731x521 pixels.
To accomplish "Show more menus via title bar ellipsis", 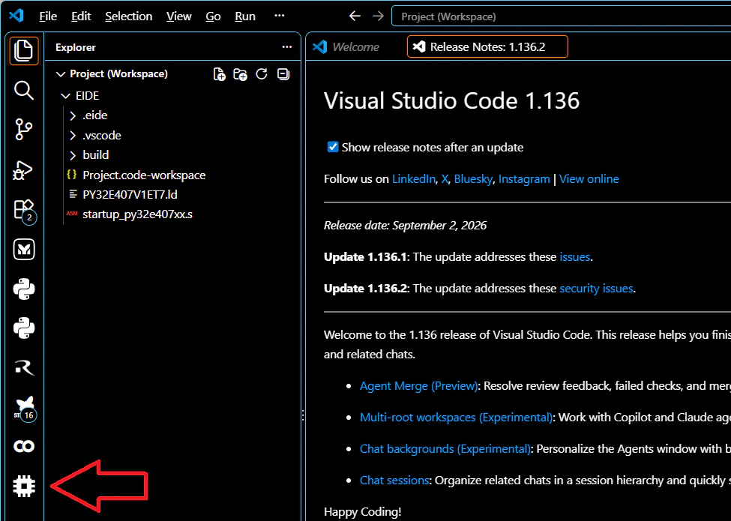I will coord(279,16).
